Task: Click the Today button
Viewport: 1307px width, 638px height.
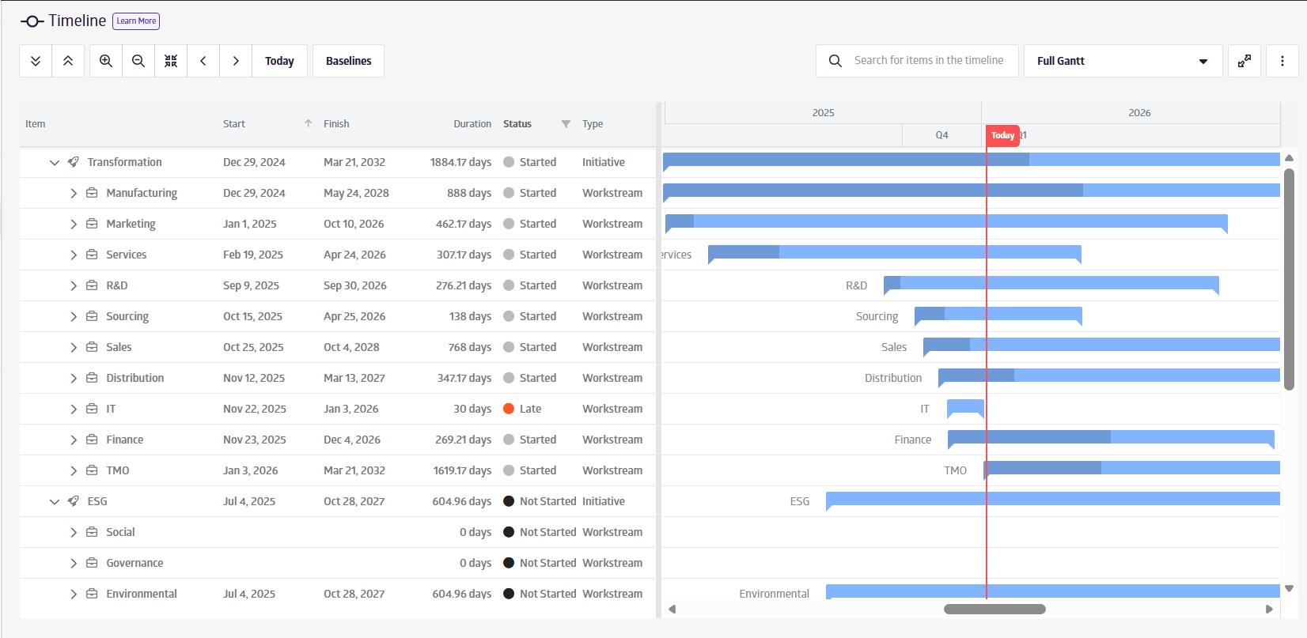Action: (279, 61)
